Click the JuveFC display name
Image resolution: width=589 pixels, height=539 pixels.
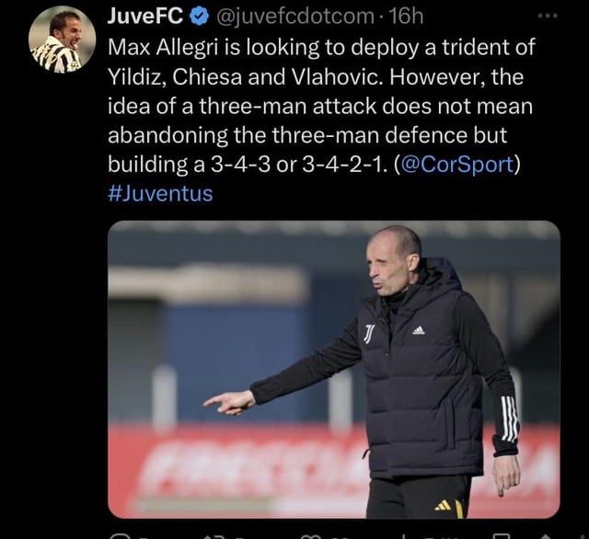click(x=145, y=17)
